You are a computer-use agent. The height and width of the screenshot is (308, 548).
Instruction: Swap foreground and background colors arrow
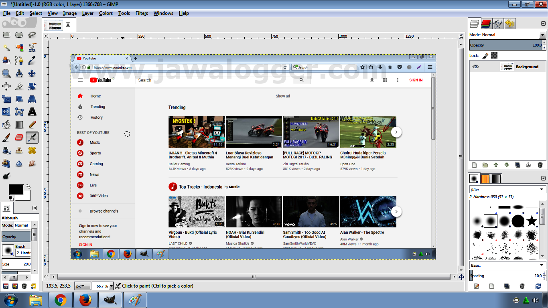click(28, 186)
